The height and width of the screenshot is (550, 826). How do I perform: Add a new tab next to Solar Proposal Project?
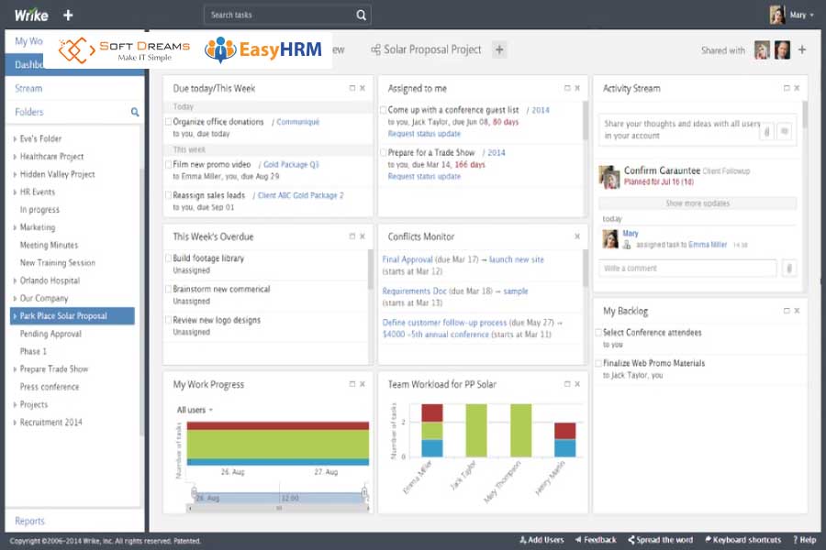[x=499, y=50]
